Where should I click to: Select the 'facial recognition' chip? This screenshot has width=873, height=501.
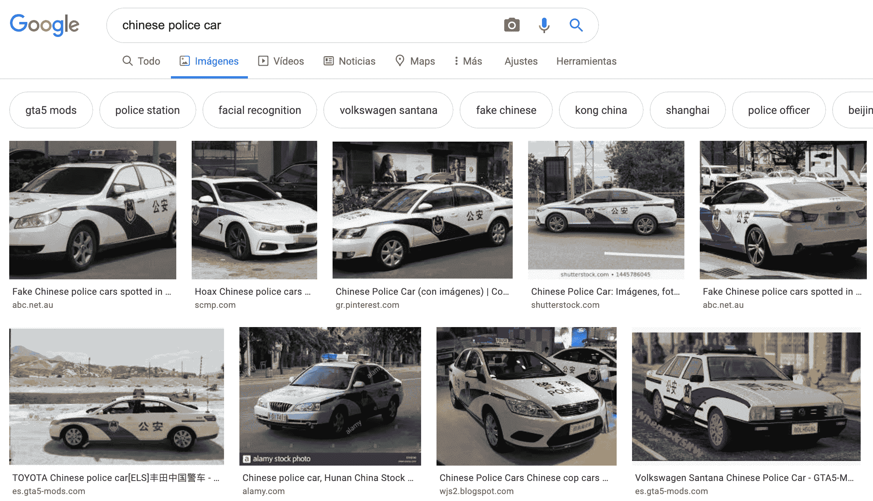click(x=260, y=110)
